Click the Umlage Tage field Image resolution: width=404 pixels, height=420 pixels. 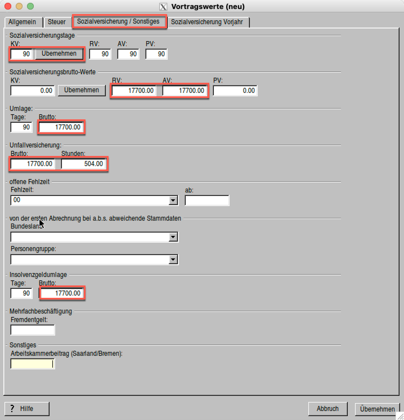pyautogui.click(x=21, y=127)
